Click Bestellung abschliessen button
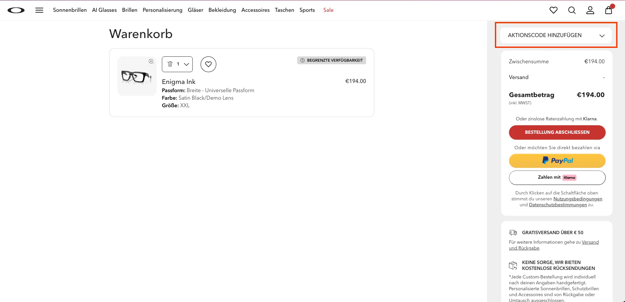Viewport: 625px width, 302px height. point(557,132)
